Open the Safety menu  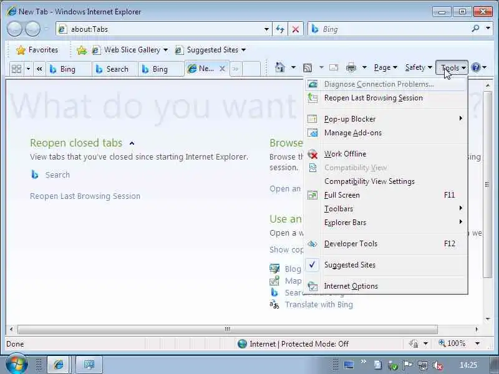pyautogui.click(x=418, y=67)
